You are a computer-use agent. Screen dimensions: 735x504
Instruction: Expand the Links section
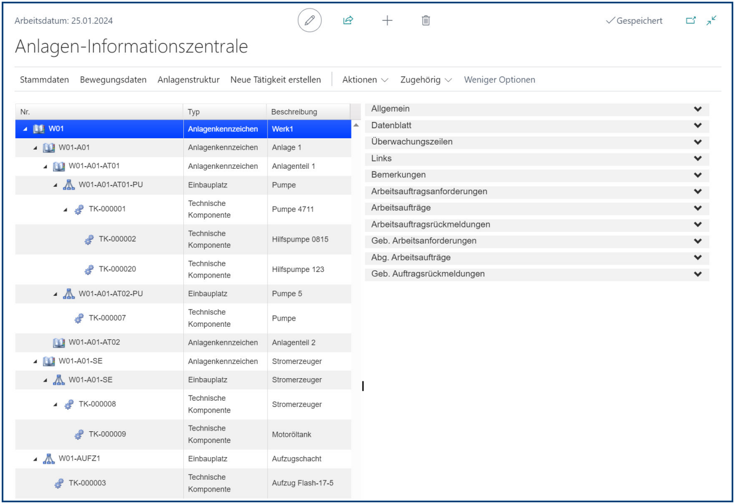click(537, 159)
